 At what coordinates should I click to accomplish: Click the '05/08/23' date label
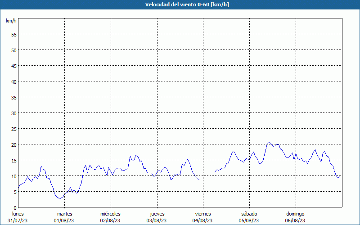249,221
